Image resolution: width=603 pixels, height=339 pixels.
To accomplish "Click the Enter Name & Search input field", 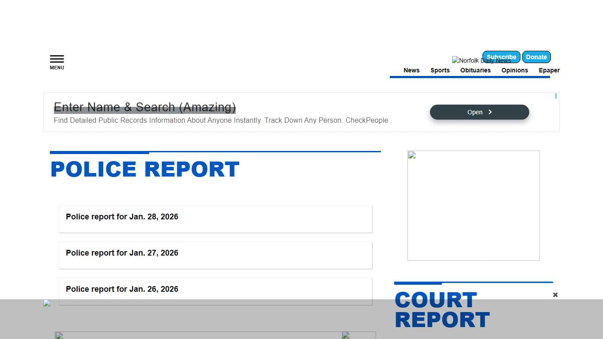I will pos(145,107).
